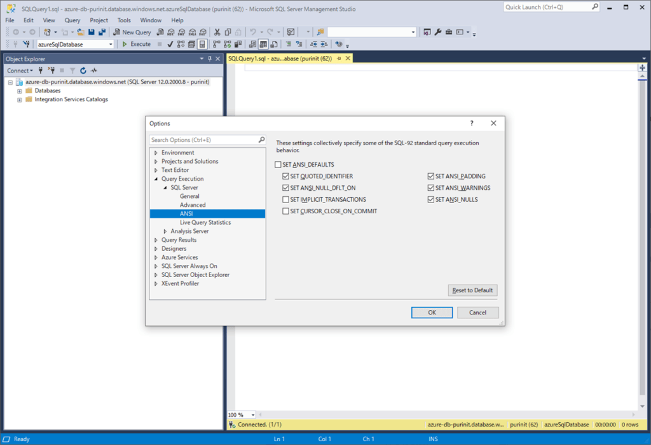The width and height of the screenshot is (651, 445).
Task: Click the Cut scissors icon
Action: (217, 32)
